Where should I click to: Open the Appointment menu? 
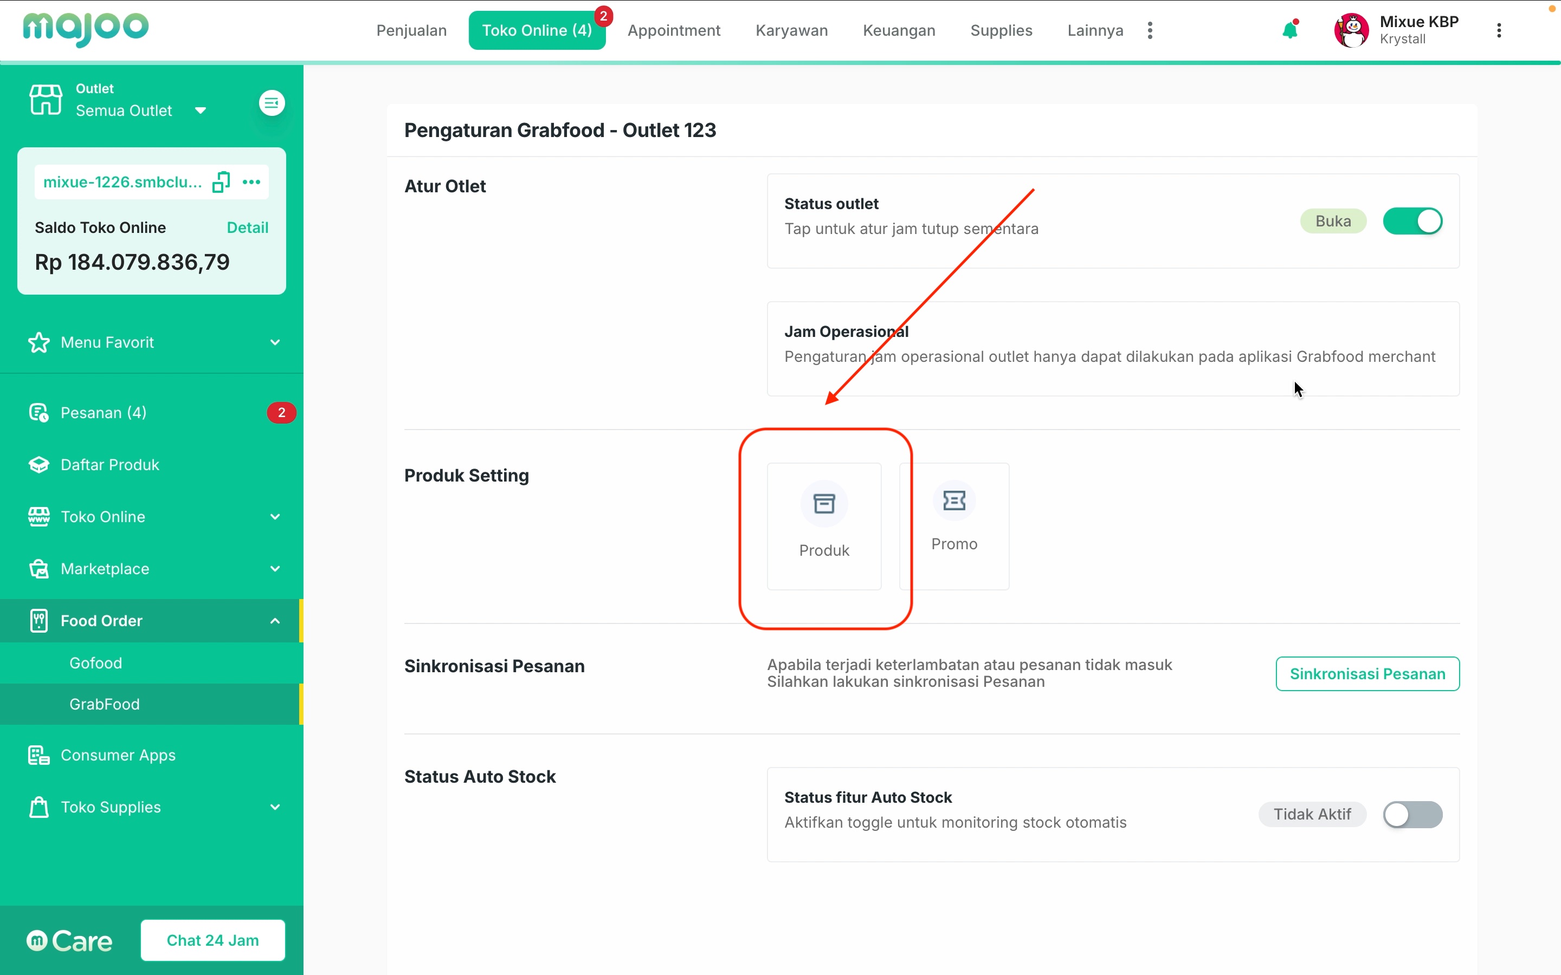pos(673,30)
